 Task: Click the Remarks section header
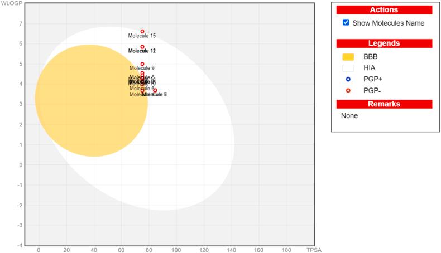384,104
